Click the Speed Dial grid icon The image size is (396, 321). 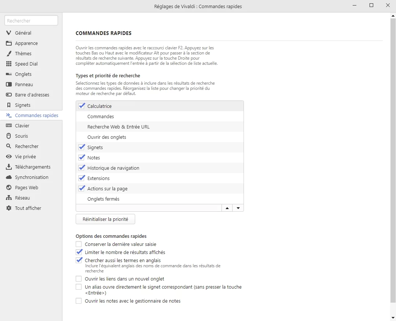pos(8,64)
